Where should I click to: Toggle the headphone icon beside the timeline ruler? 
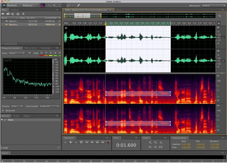(219, 23)
